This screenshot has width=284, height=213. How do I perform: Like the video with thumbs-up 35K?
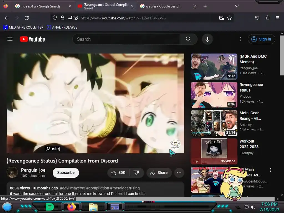tap(118, 173)
